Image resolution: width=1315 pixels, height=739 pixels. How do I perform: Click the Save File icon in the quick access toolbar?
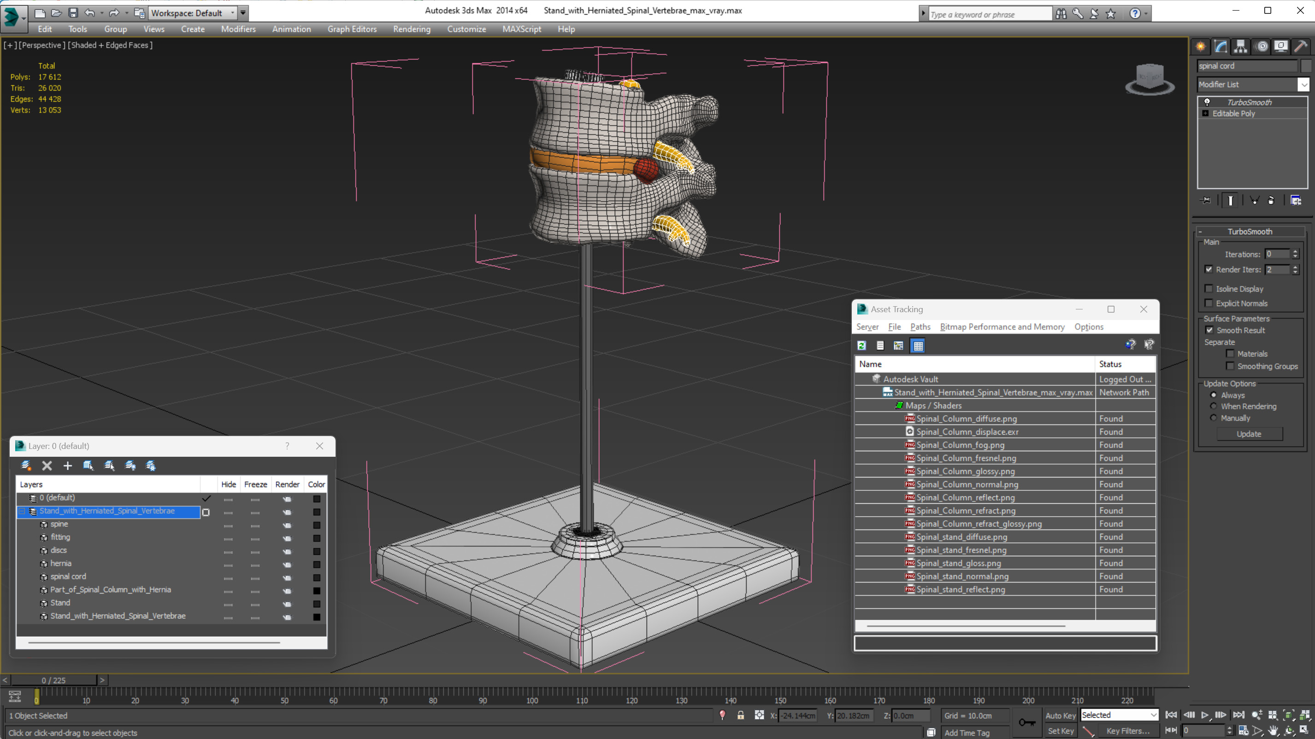[73, 13]
